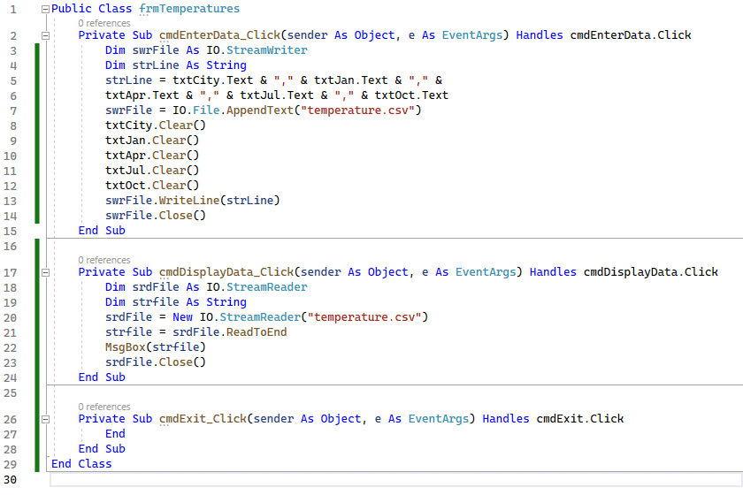
Task: Click the MsgBox call on line 22
Action: pyautogui.click(x=126, y=346)
